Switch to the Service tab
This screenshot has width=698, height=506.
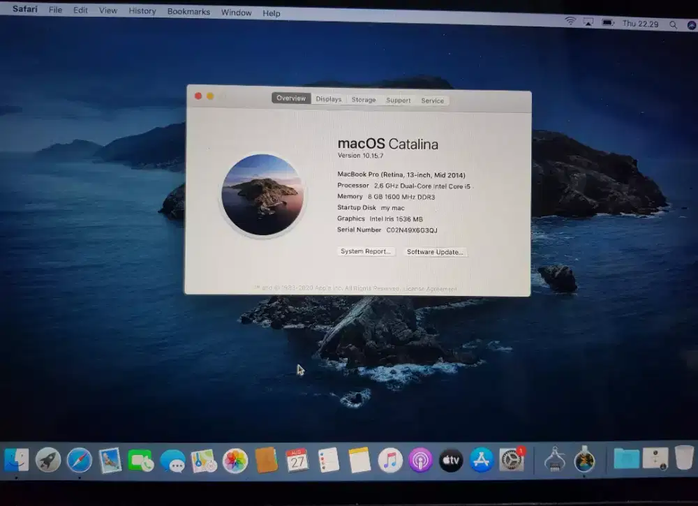(x=432, y=101)
